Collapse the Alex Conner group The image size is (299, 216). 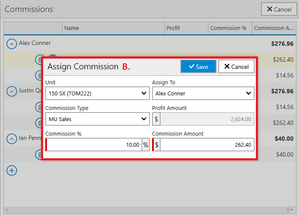tap(12, 44)
